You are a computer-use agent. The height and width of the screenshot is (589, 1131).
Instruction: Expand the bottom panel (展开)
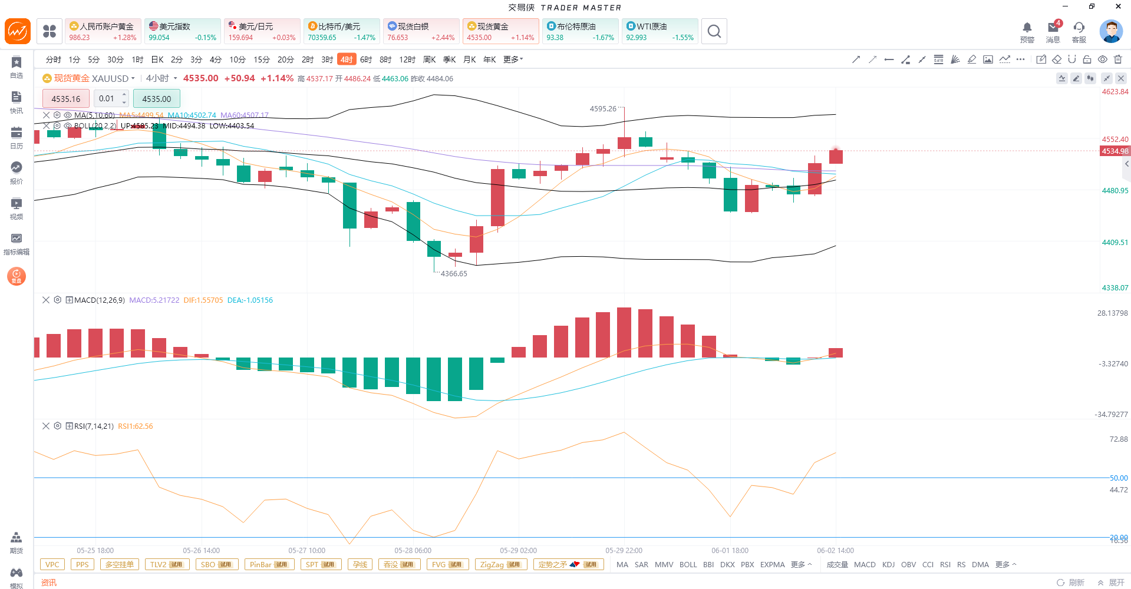point(1112,583)
